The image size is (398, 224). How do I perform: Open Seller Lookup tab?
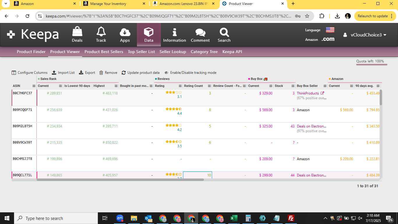(173, 52)
